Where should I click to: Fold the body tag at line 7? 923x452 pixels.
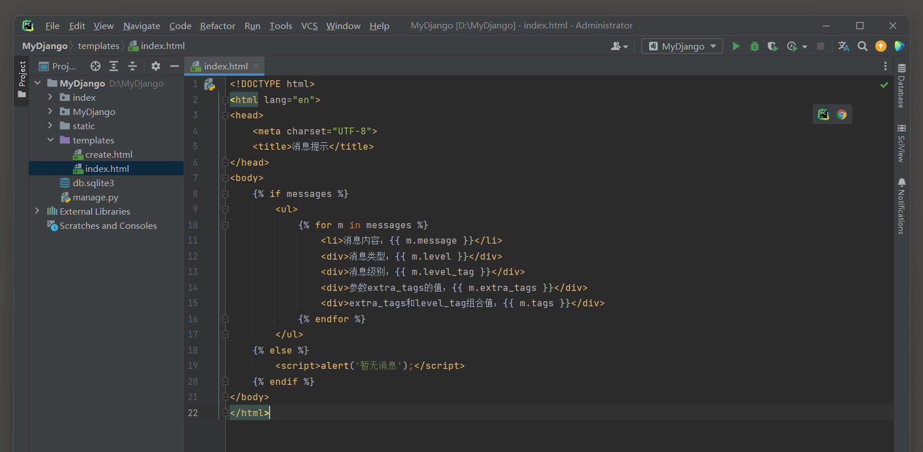coord(225,178)
